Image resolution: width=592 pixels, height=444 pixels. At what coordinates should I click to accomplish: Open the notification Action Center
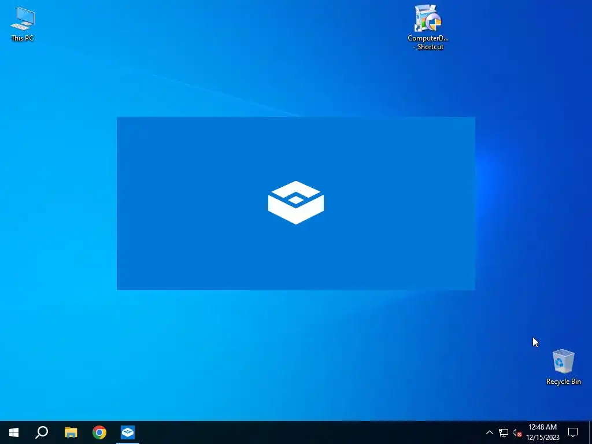tap(573, 432)
